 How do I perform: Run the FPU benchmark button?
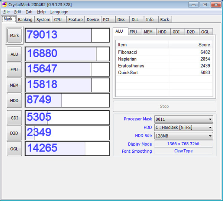point(14,69)
